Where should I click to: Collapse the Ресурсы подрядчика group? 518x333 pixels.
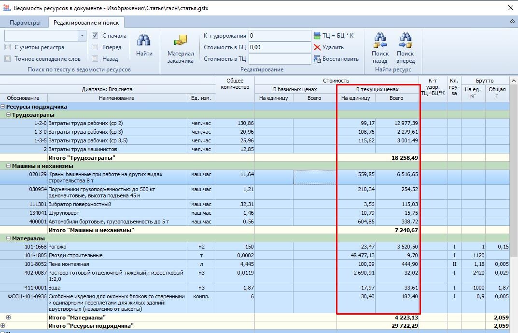pyautogui.click(x=3, y=107)
